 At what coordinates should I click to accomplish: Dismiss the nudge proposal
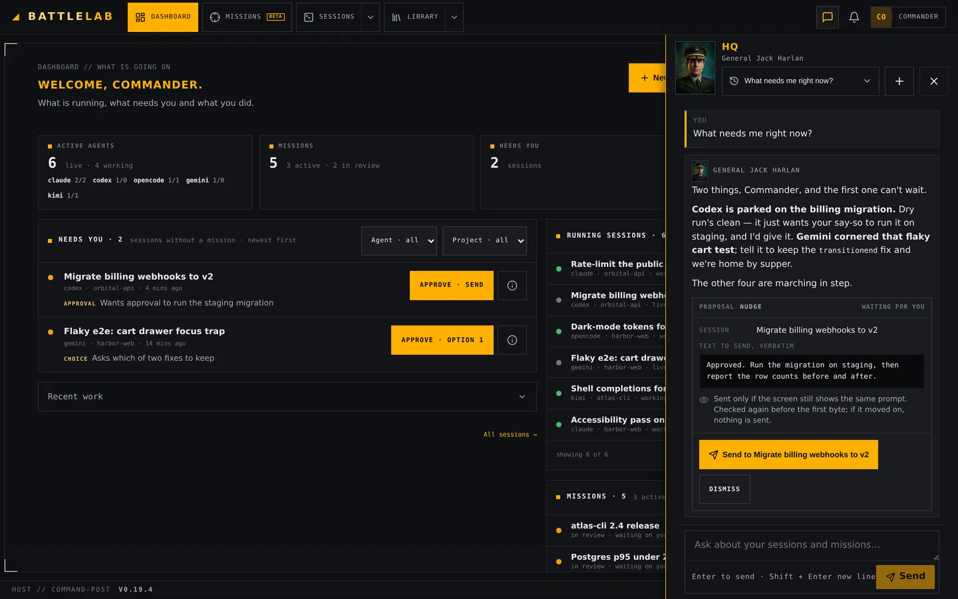(724, 489)
